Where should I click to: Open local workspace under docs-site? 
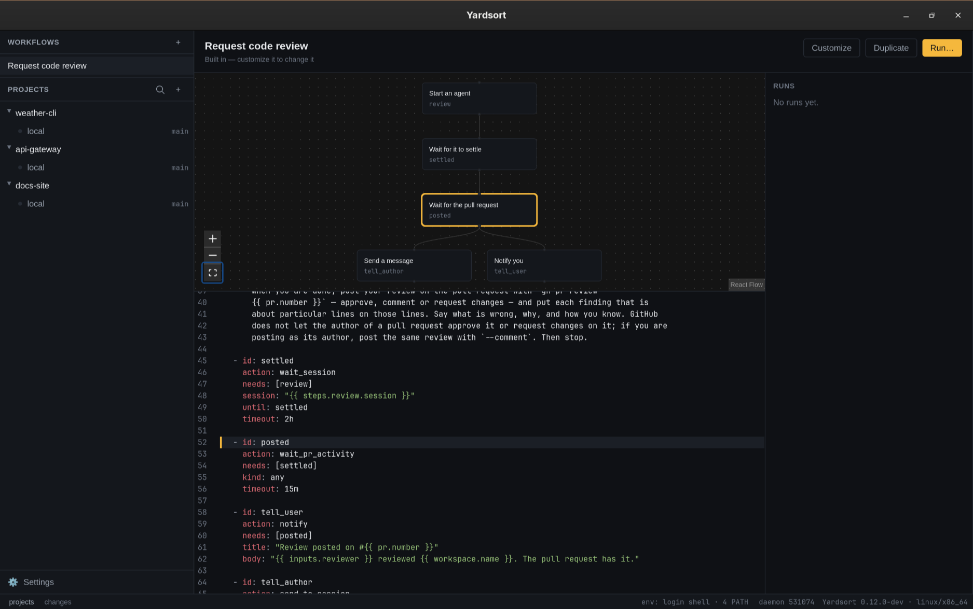click(x=97, y=204)
